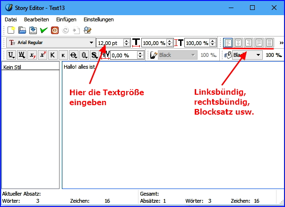Image resolution: width=285 pixels, height=207 pixels.
Task: Open the search and replace icon
Action: [x=87, y=30]
